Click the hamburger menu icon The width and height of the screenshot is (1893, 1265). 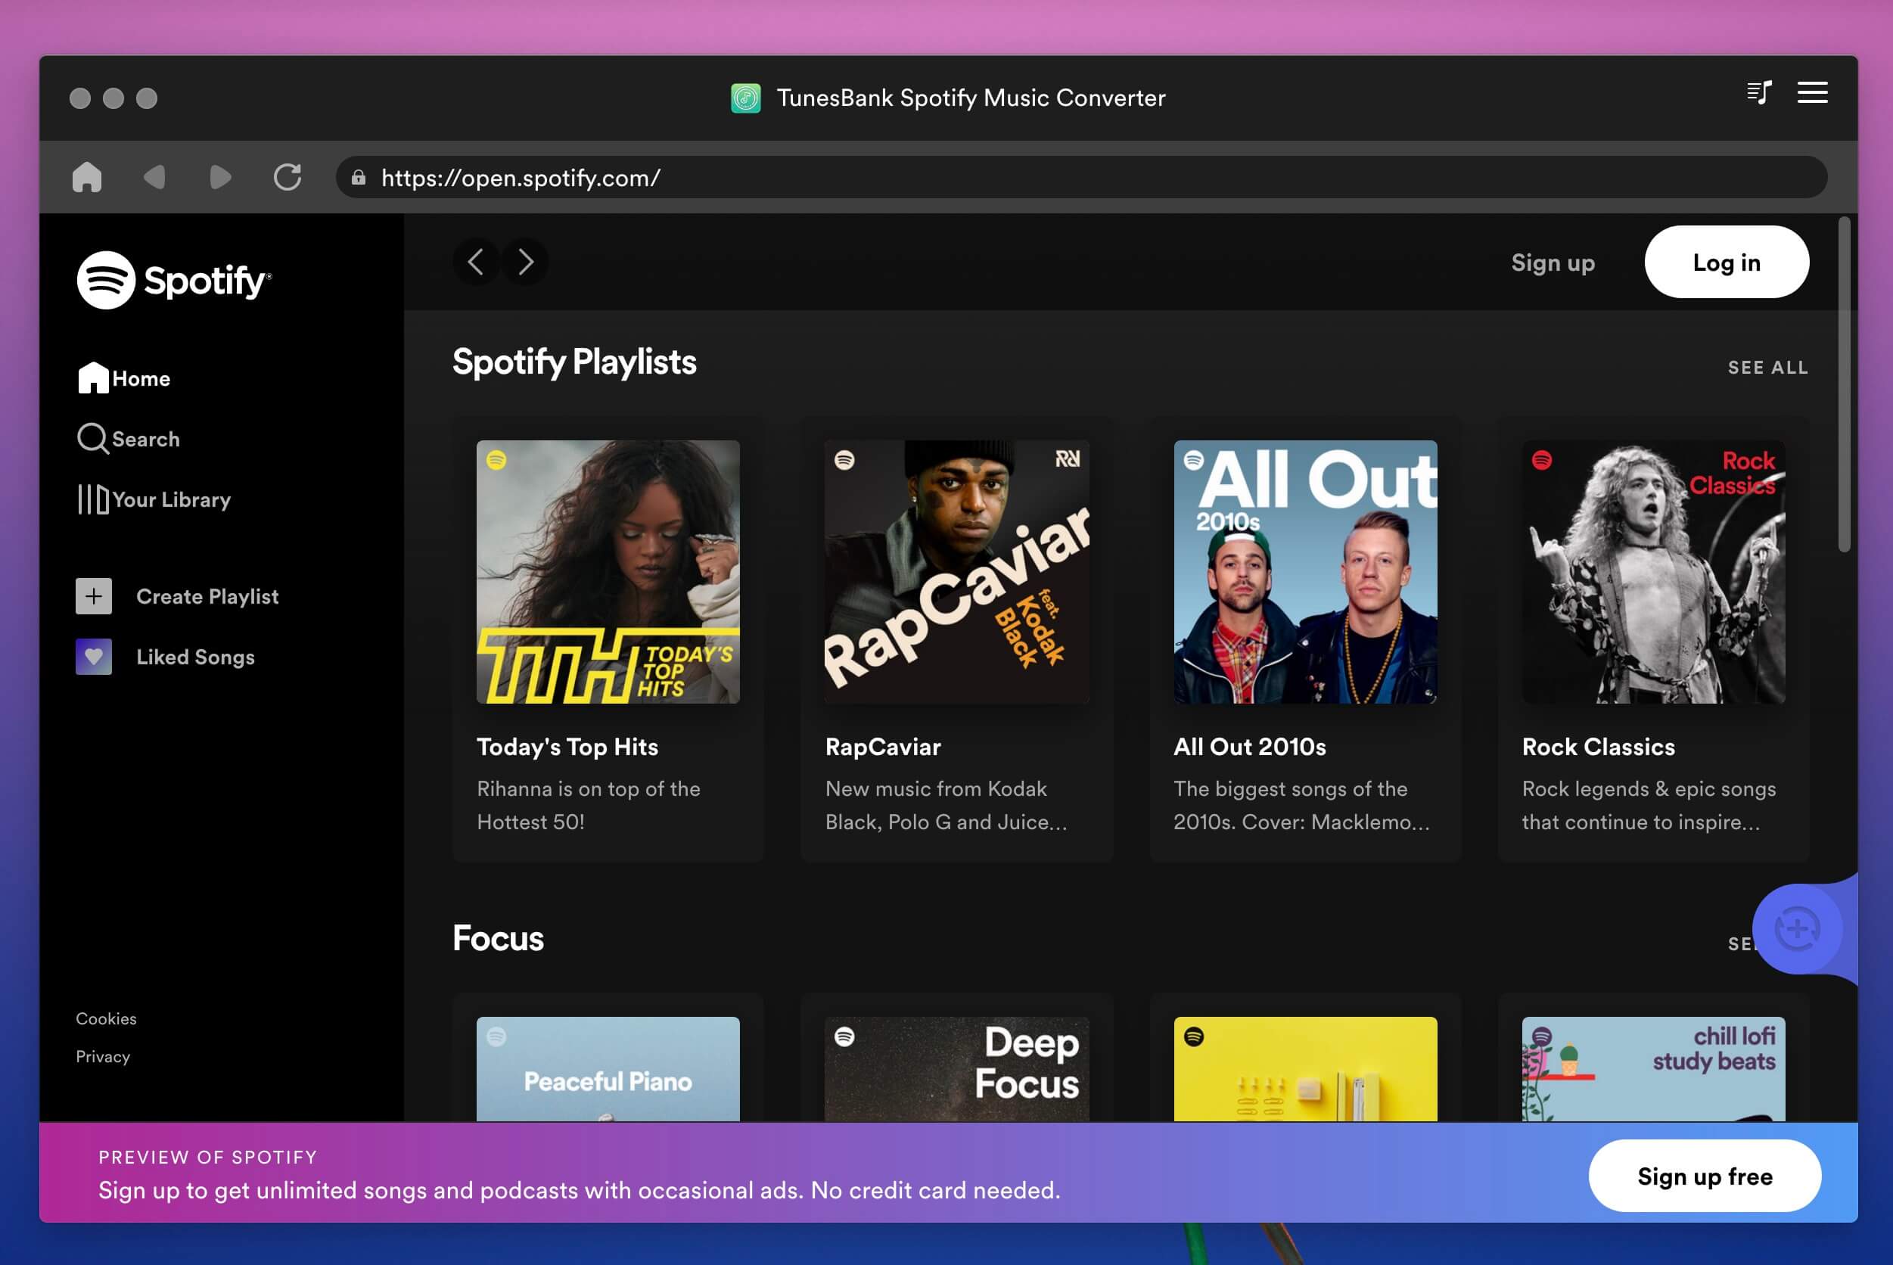(x=1813, y=92)
